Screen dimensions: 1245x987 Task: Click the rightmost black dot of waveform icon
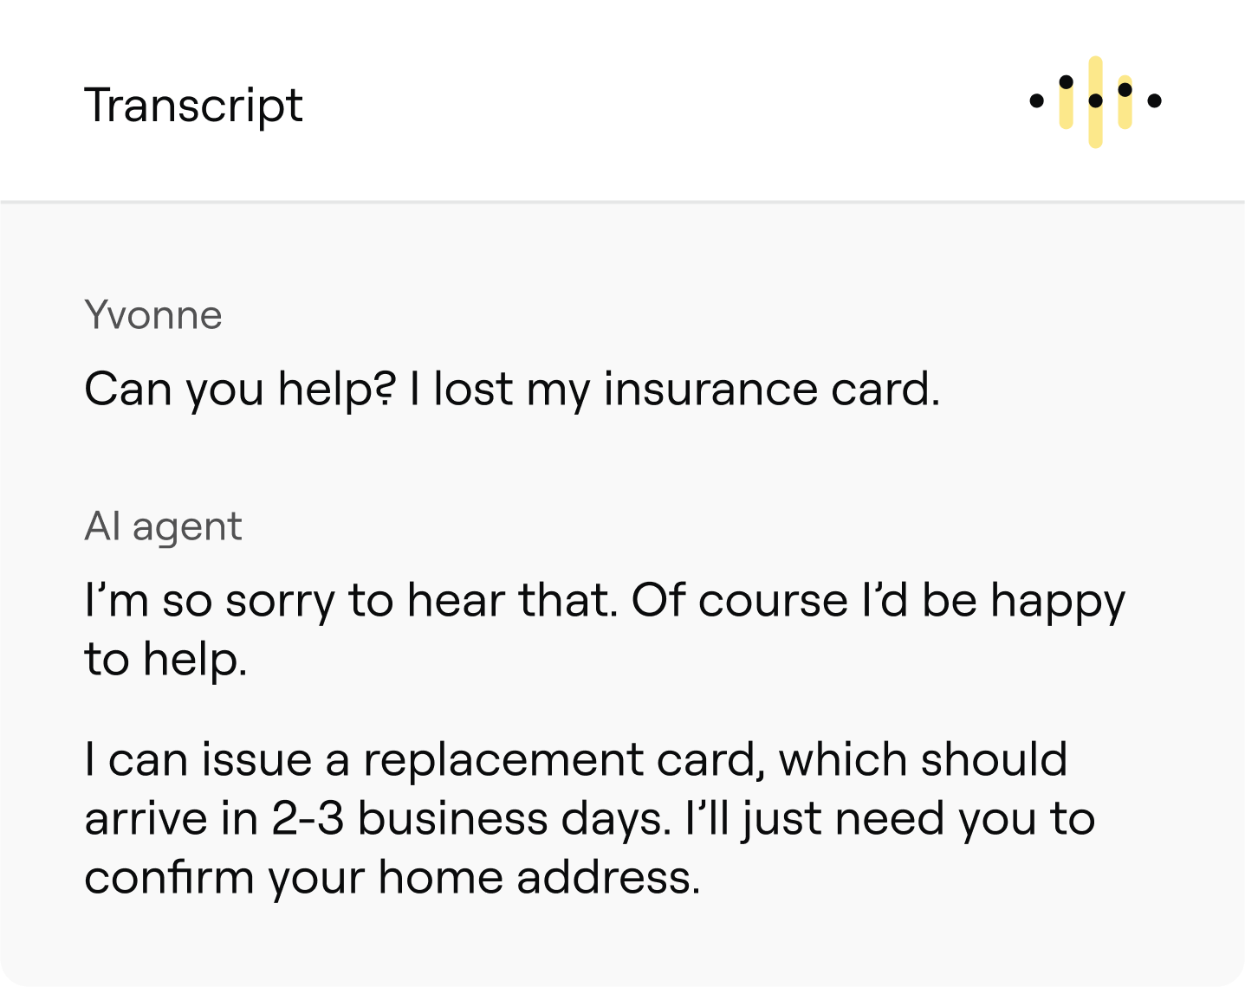1154,101
